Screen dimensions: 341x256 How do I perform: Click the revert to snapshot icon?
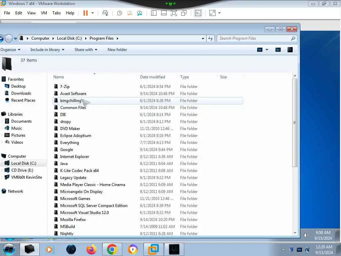(130, 13)
